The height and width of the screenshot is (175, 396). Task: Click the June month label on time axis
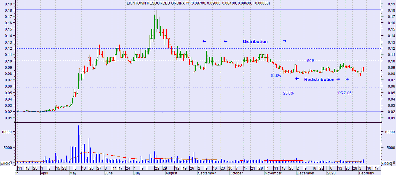[x=109, y=173]
